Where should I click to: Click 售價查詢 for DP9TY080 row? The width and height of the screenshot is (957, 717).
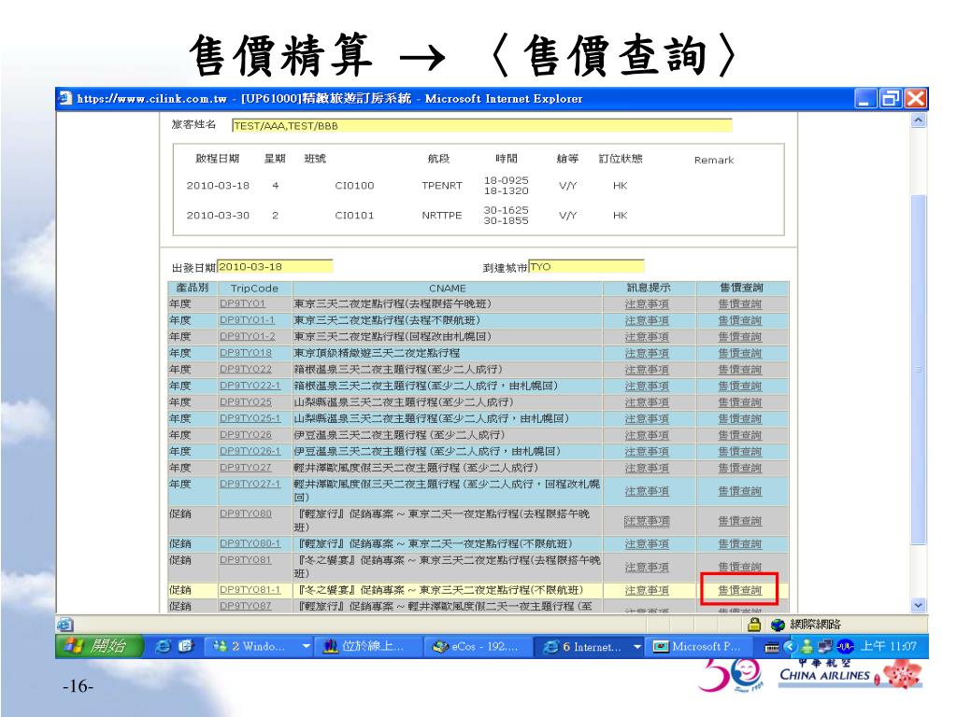coord(740,521)
